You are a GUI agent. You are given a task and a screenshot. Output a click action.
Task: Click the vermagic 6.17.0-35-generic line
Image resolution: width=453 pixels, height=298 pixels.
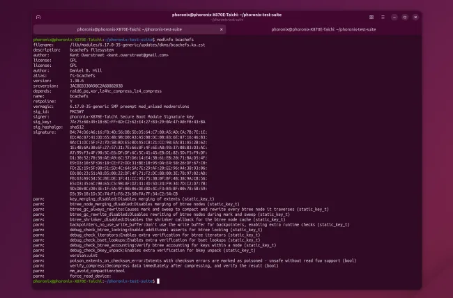click(x=130, y=107)
